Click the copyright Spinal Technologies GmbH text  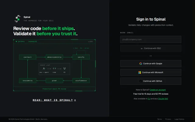pos(28,119)
